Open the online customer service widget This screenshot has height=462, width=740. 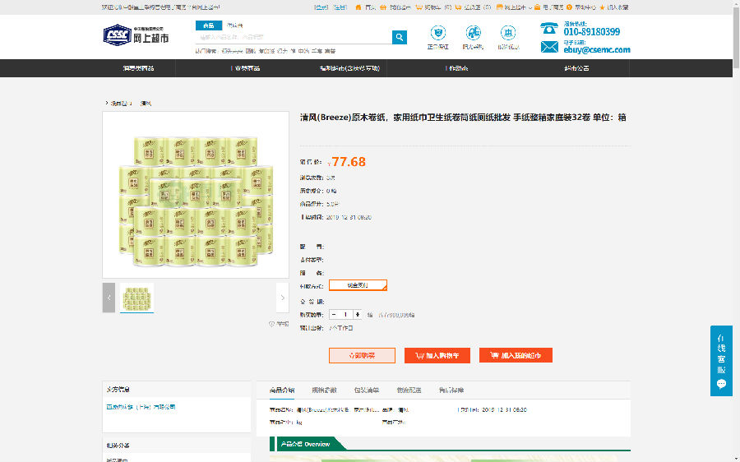(x=721, y=361)
